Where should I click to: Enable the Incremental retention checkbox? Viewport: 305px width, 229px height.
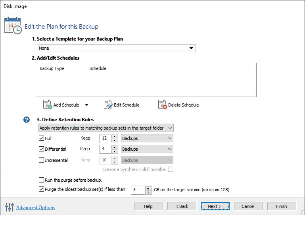[42, 160]
